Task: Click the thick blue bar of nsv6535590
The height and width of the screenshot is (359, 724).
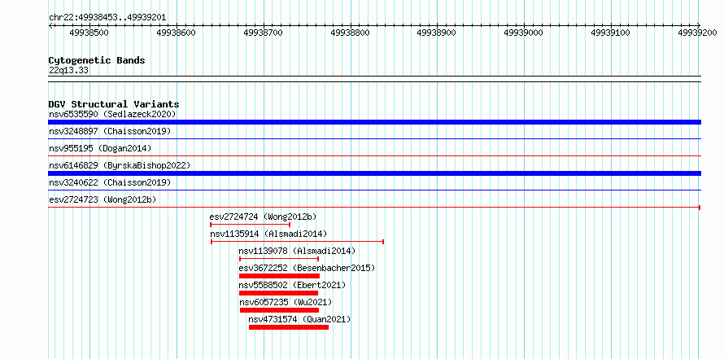Action: (x=374, y=122)
